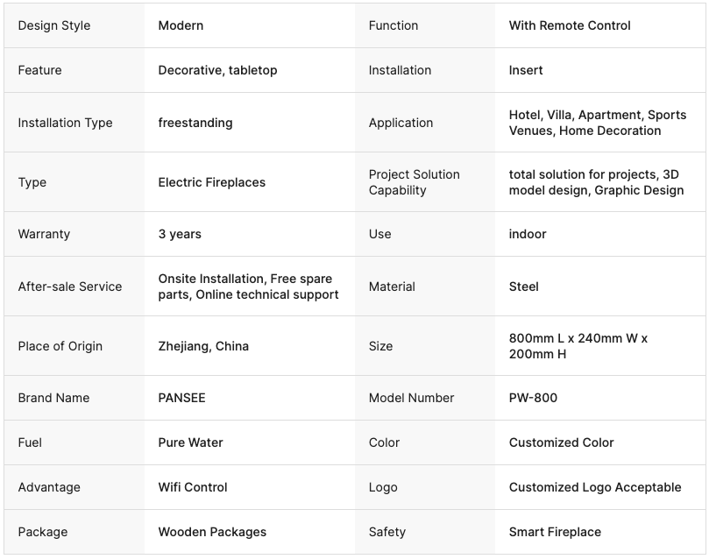The image size is (709, 559).
Task: Select the "Zhejiang, China" origin value
Action: (203, 346)
